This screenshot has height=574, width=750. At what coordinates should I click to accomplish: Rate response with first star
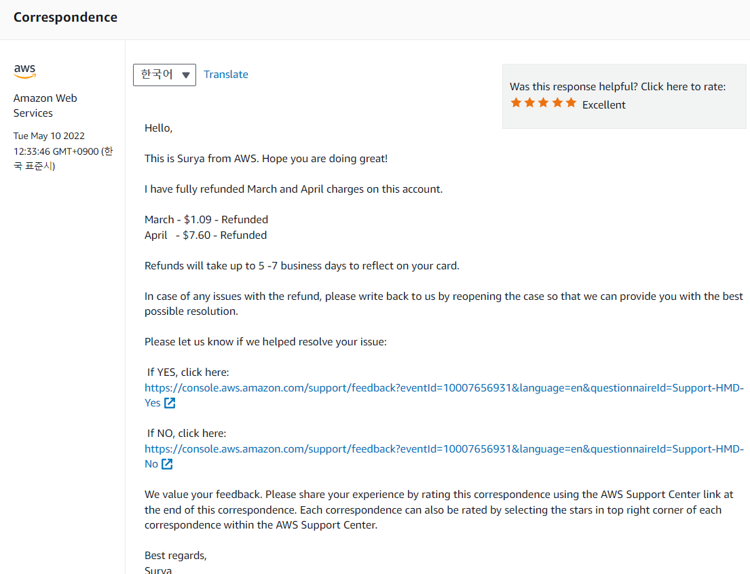click(516, 103)
